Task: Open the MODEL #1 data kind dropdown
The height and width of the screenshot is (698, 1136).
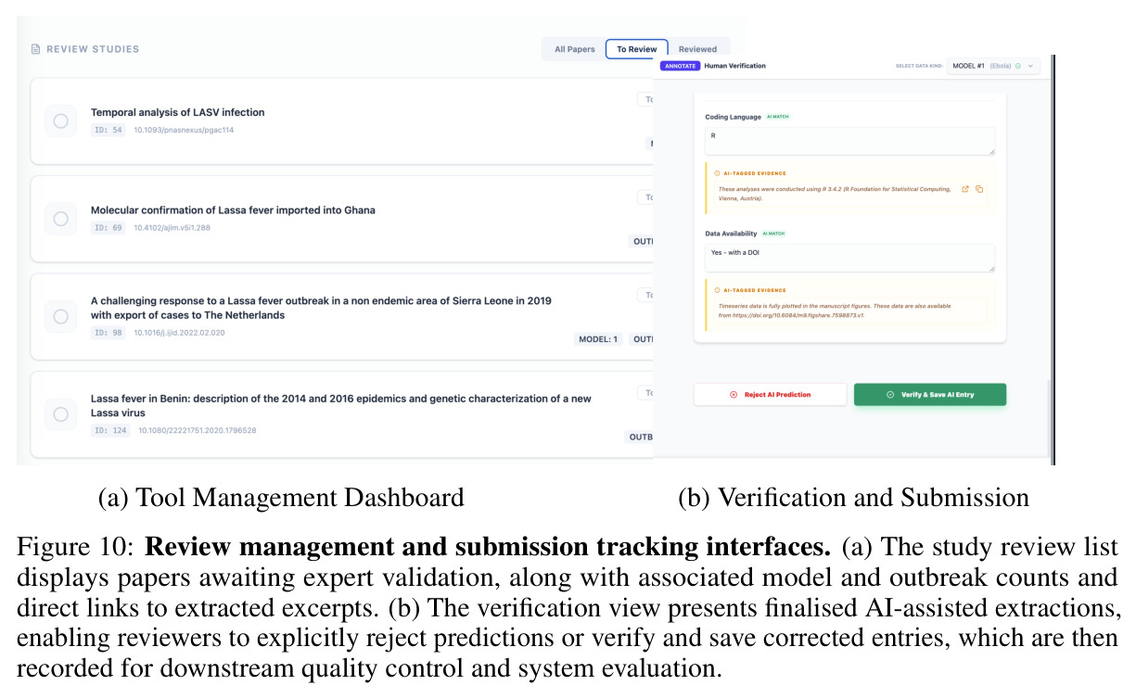Action: [x=993, y=66]
